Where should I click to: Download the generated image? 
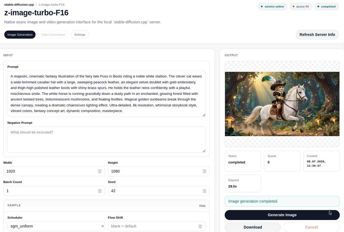[x=253, y=227]
